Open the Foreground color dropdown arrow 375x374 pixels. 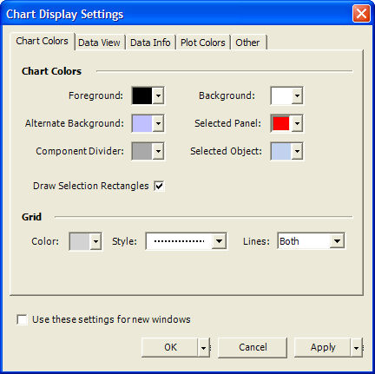point(158,95)
